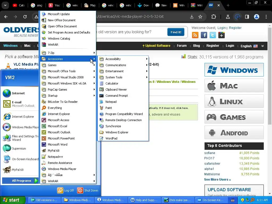Launch Clipboard Viewer in the Accessories list
This screenshot has height=204, width=272.
[123, 90]
